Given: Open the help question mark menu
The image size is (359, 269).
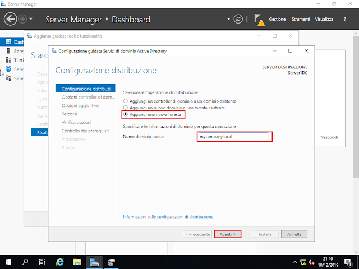Looking at the screenshot, I should (x=345, y=19).
